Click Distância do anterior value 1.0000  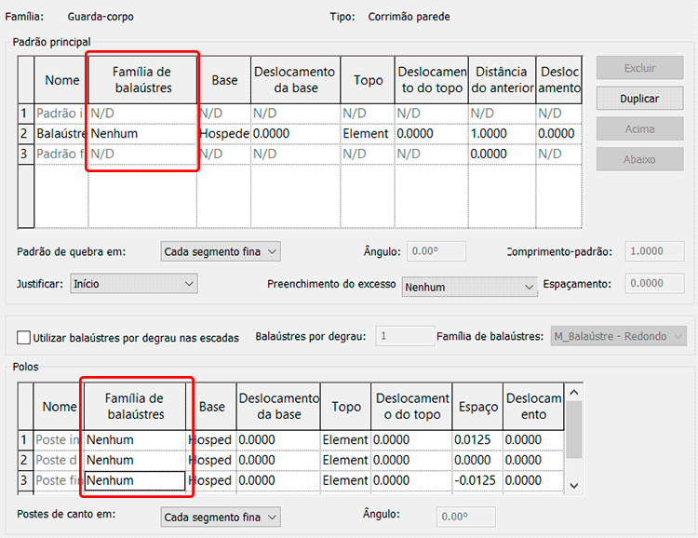(502, 134)
